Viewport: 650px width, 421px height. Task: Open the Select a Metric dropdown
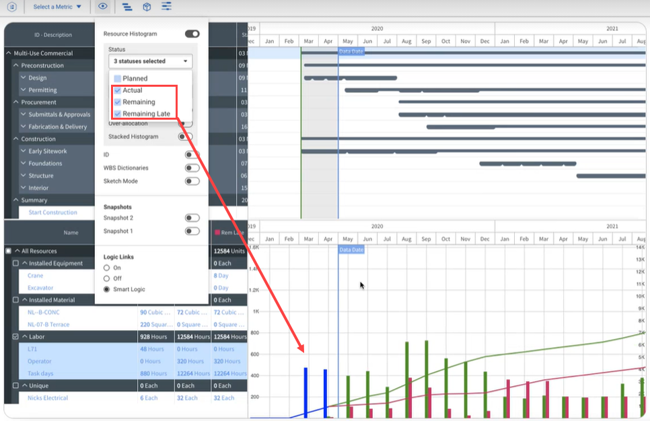57,7
